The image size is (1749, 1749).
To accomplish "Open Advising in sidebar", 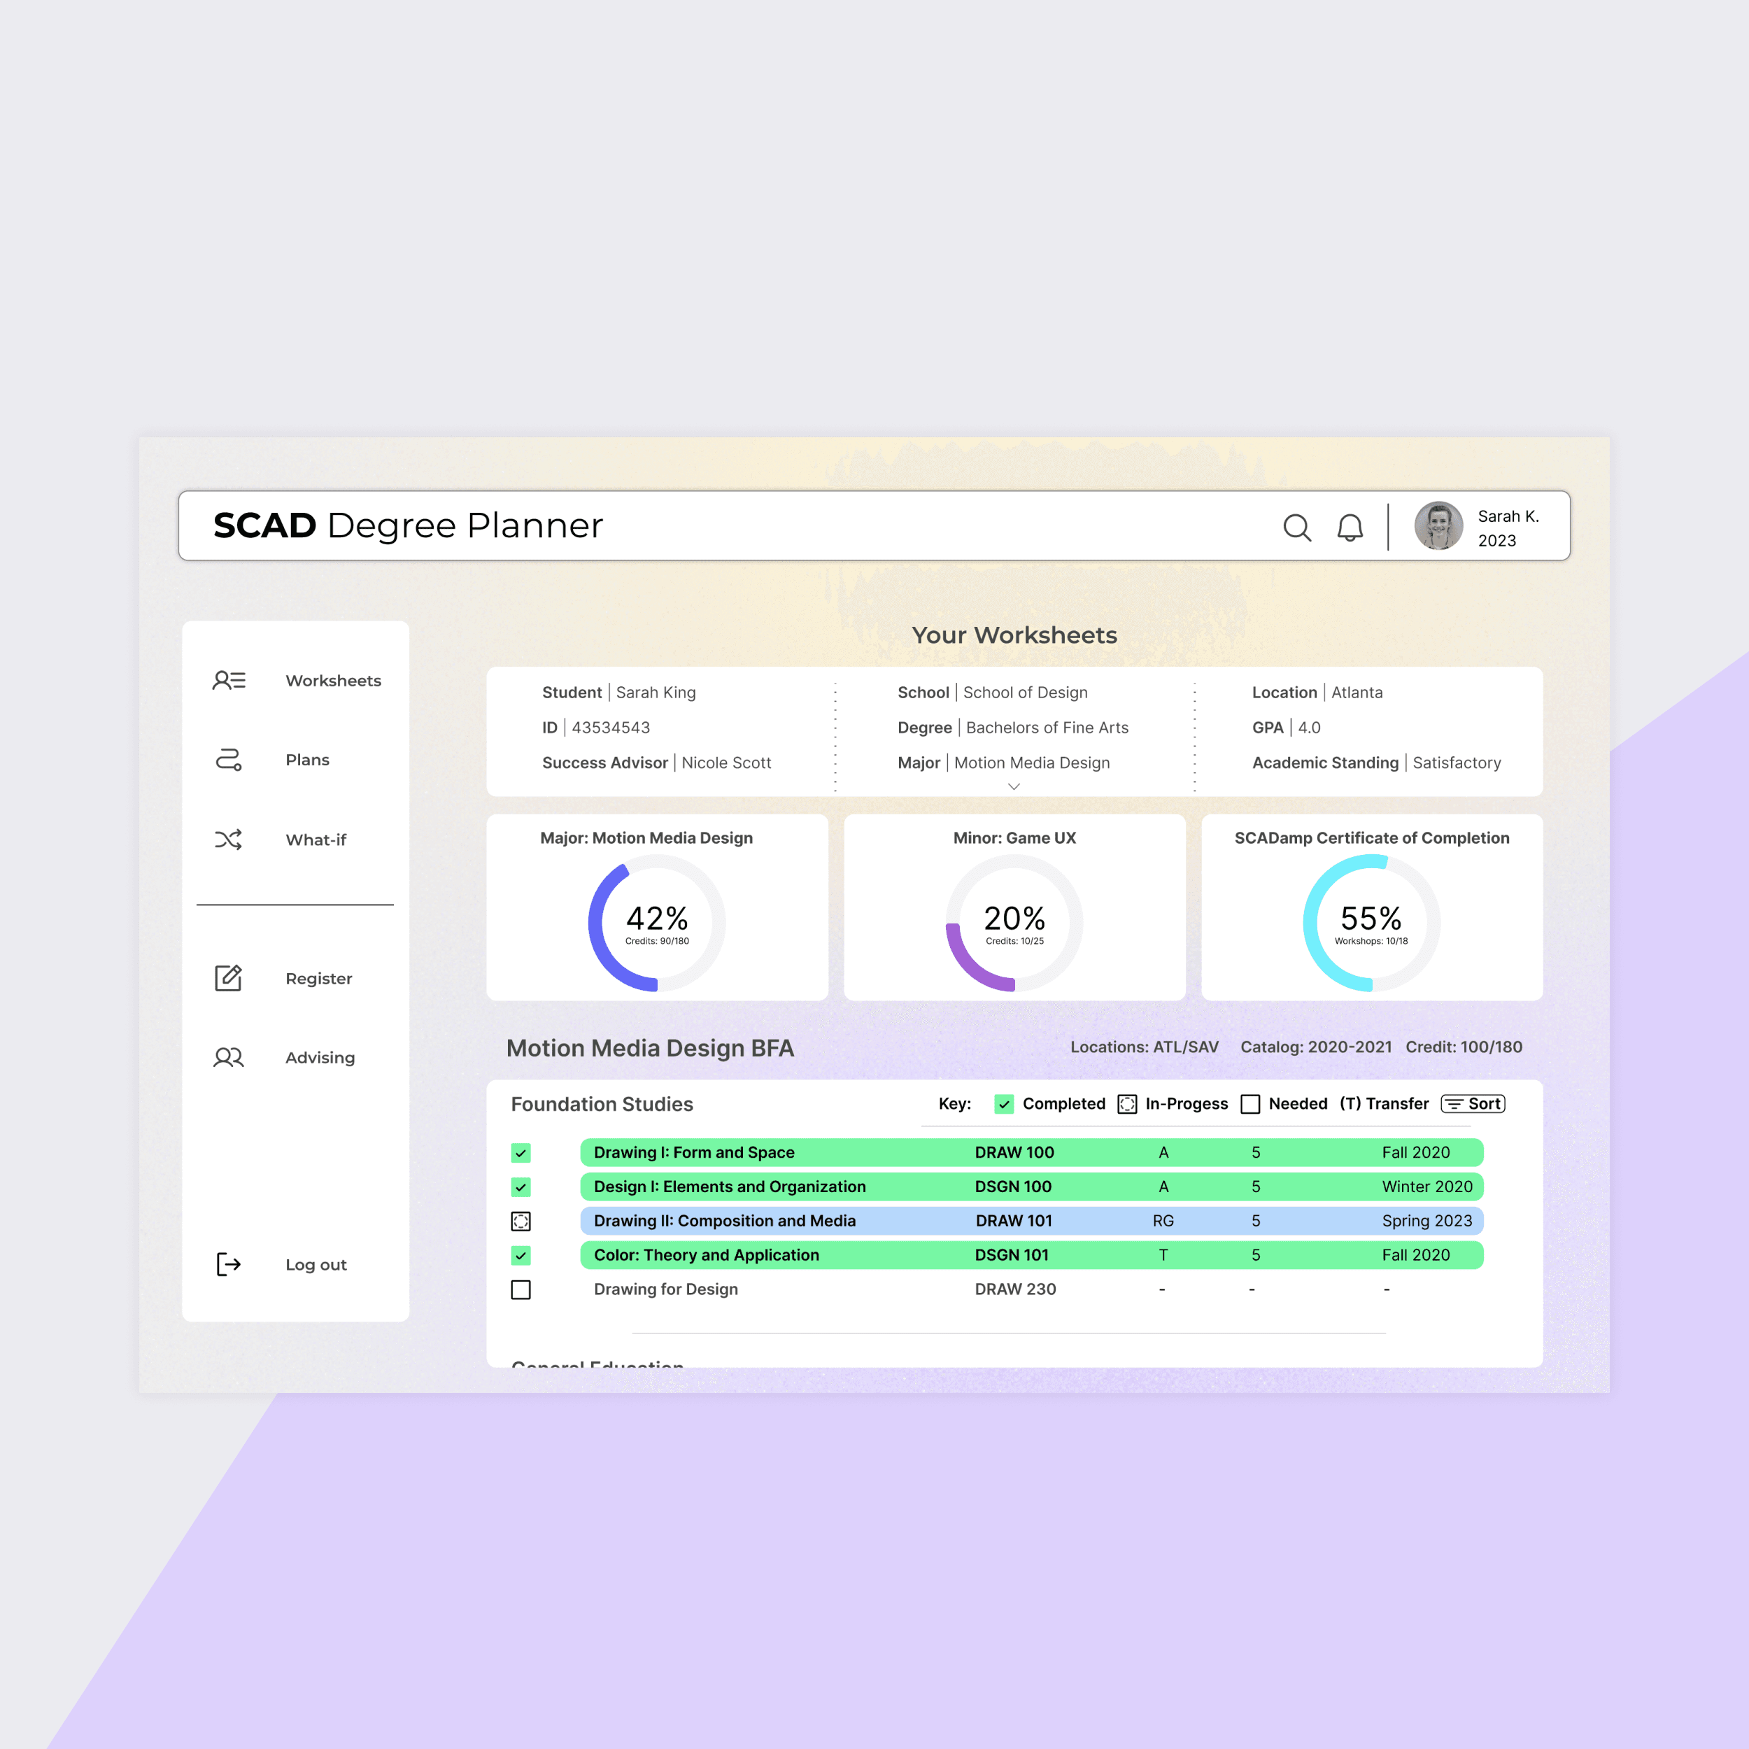I will (320, 1057).
